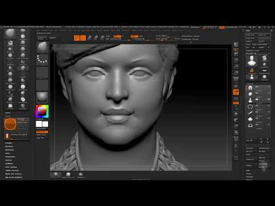This screenshot has width=275, height=206.
Task: Toggle the Zsub sculpt mode button
Action: pos(141,36)
